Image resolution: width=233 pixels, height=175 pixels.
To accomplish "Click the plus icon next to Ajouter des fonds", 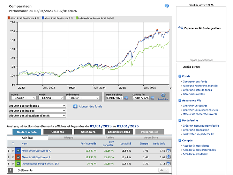I will click(x=75, y=106).
